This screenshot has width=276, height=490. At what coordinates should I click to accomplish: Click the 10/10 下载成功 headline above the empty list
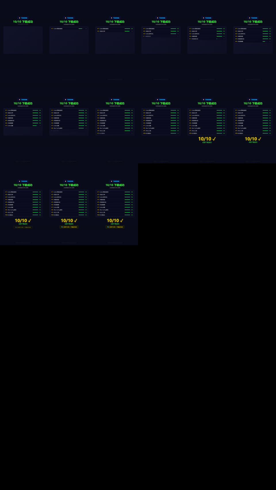(23, 22)
